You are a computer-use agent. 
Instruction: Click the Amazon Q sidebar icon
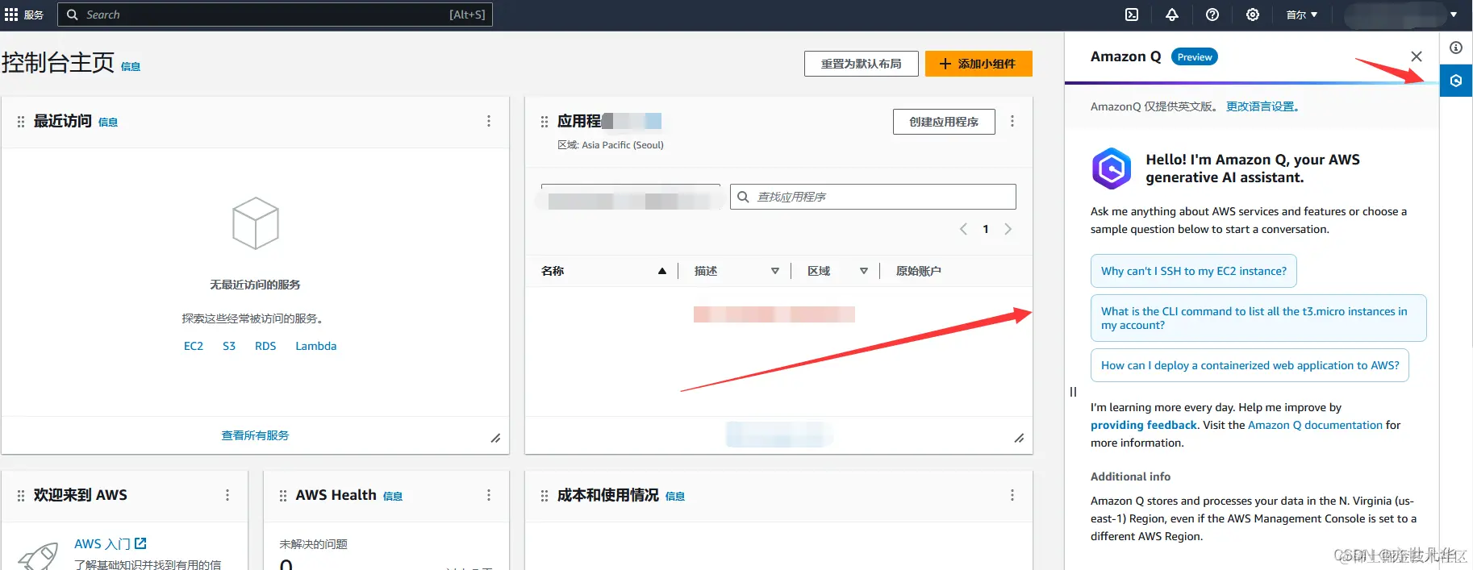[x=1456, y=81]
